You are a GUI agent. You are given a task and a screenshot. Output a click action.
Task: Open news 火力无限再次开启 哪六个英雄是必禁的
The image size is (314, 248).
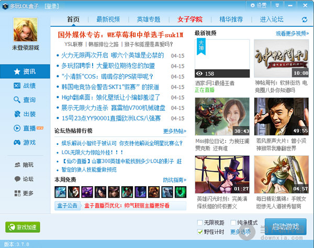pos(113,56)
